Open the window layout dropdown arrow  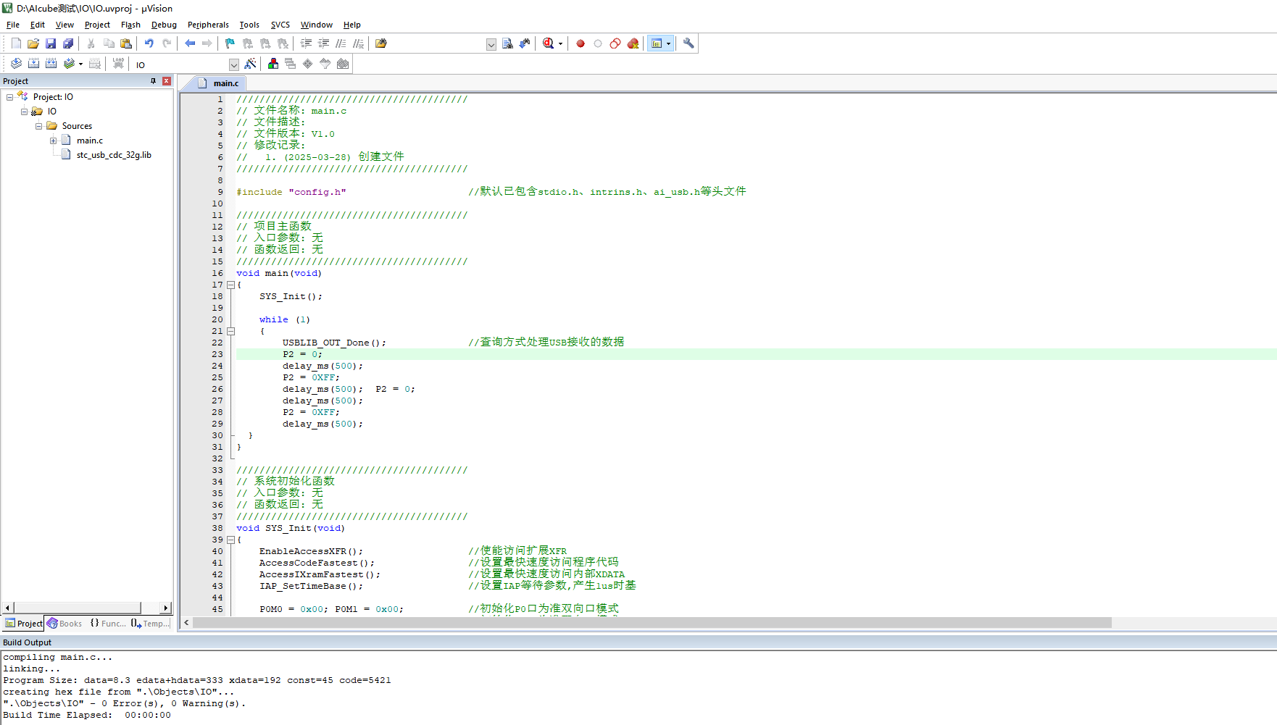click(668, 43)
